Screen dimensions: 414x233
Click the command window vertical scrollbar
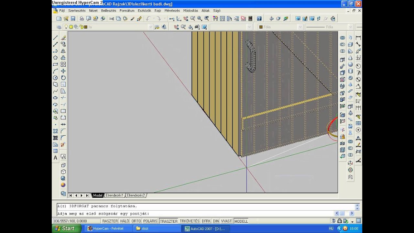(x=357, y=206)
